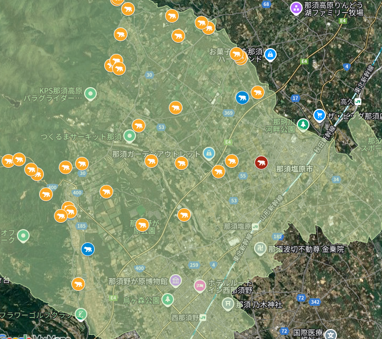Screen dimensions: 382x339
Task: Click the 那須塩原市 city name label
Action: 294,169
